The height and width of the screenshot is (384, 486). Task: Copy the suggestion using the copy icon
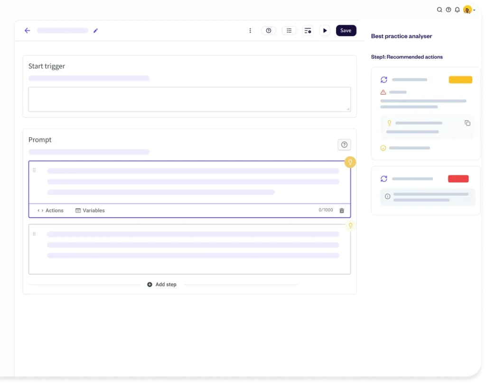(x=467, y=123)
